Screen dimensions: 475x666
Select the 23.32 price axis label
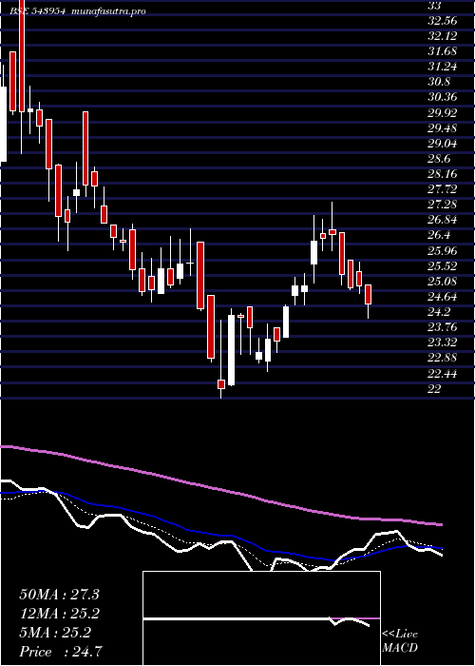(442, 343)
